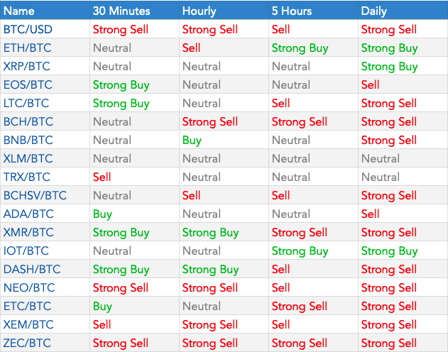Open the XMR/BTC pair link
448x352 pixels.
point(28,232)
